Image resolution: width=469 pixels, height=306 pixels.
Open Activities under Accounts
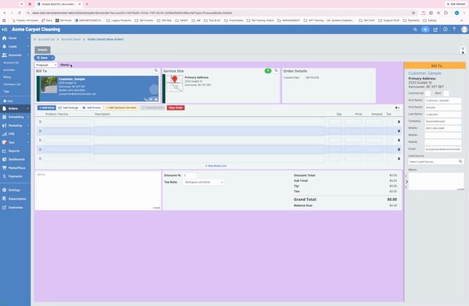(x=9, y=70)
